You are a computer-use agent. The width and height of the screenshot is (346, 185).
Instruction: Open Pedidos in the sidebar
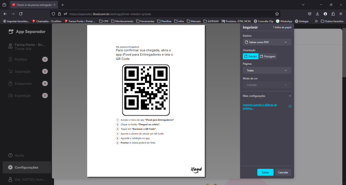click(x=27, y=59)
